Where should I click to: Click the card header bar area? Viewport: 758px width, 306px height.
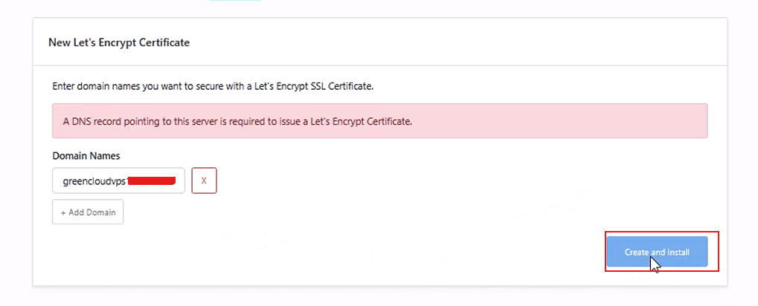pos(379,42)
